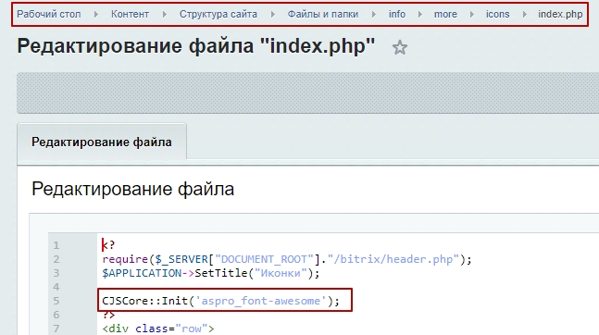This screenshot has width=599, height=335.
Task: Open the 'info' folder breadcrumb
Action: tap(397, 14)
